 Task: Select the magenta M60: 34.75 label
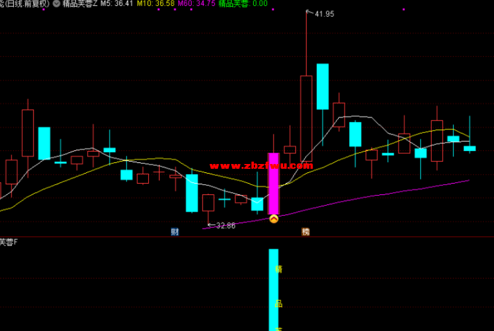click(197, 4)
